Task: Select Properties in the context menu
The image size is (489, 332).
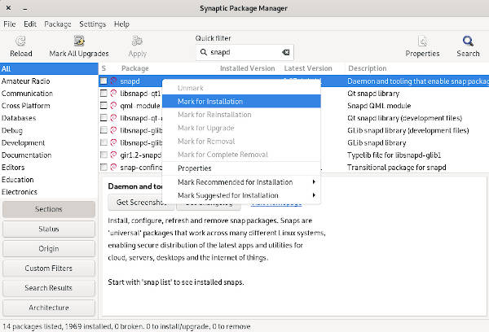Action: [x=241, y=168]
